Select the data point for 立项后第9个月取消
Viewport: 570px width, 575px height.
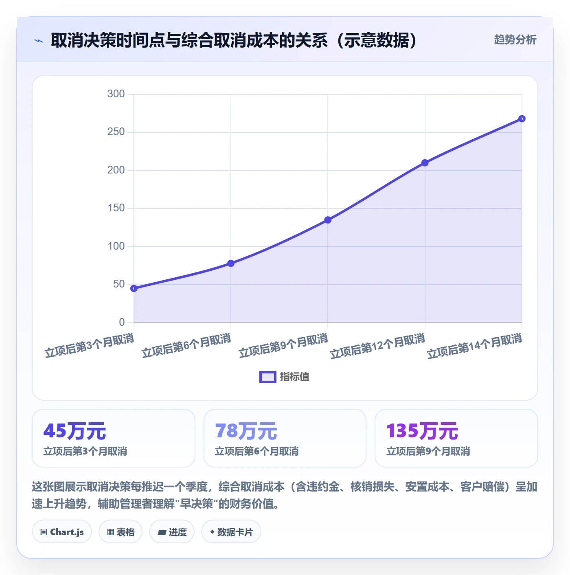pos(328,220)
